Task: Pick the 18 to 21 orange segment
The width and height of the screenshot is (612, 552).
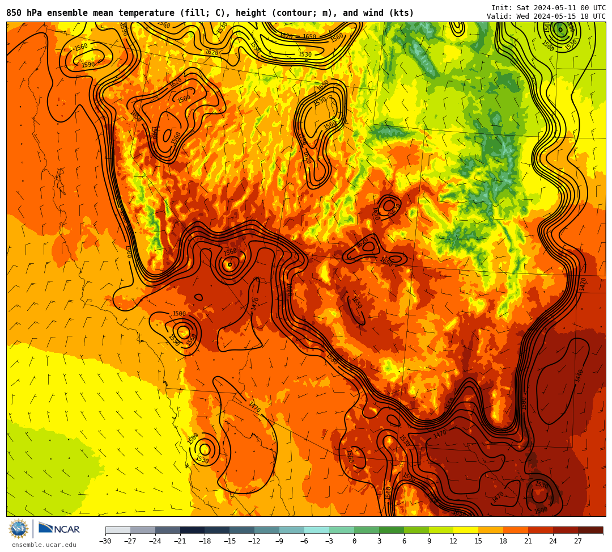Action: coord(516,530)
